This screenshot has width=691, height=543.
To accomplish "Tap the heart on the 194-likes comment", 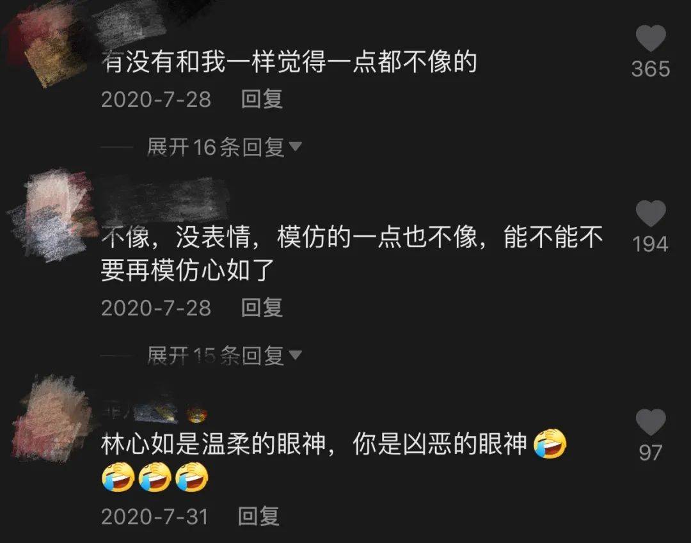I will pos(651,213).
